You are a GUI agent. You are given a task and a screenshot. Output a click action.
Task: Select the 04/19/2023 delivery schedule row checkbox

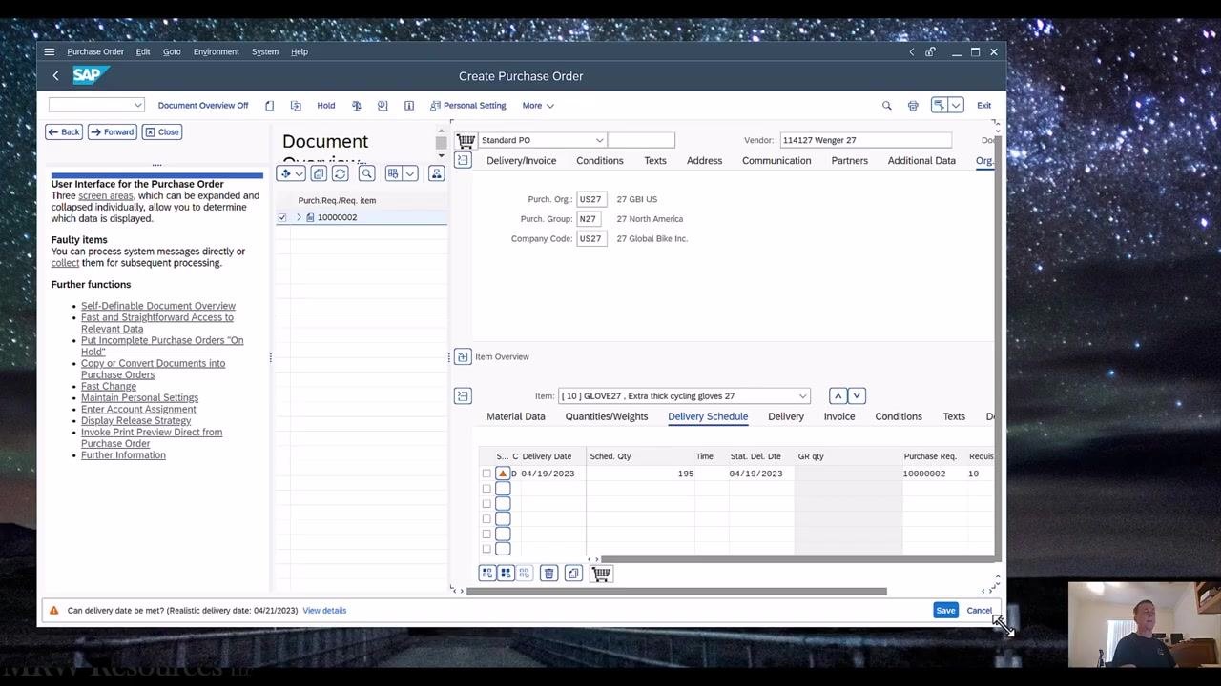486,474
